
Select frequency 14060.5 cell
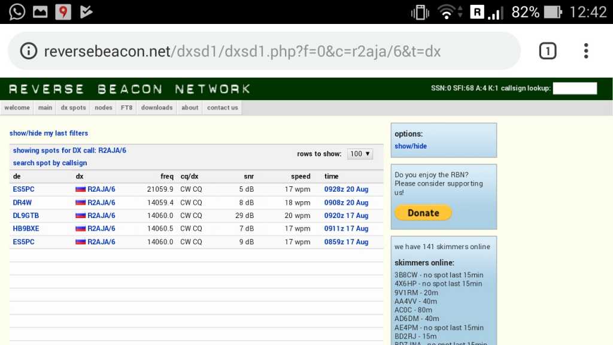click(160, 228)
